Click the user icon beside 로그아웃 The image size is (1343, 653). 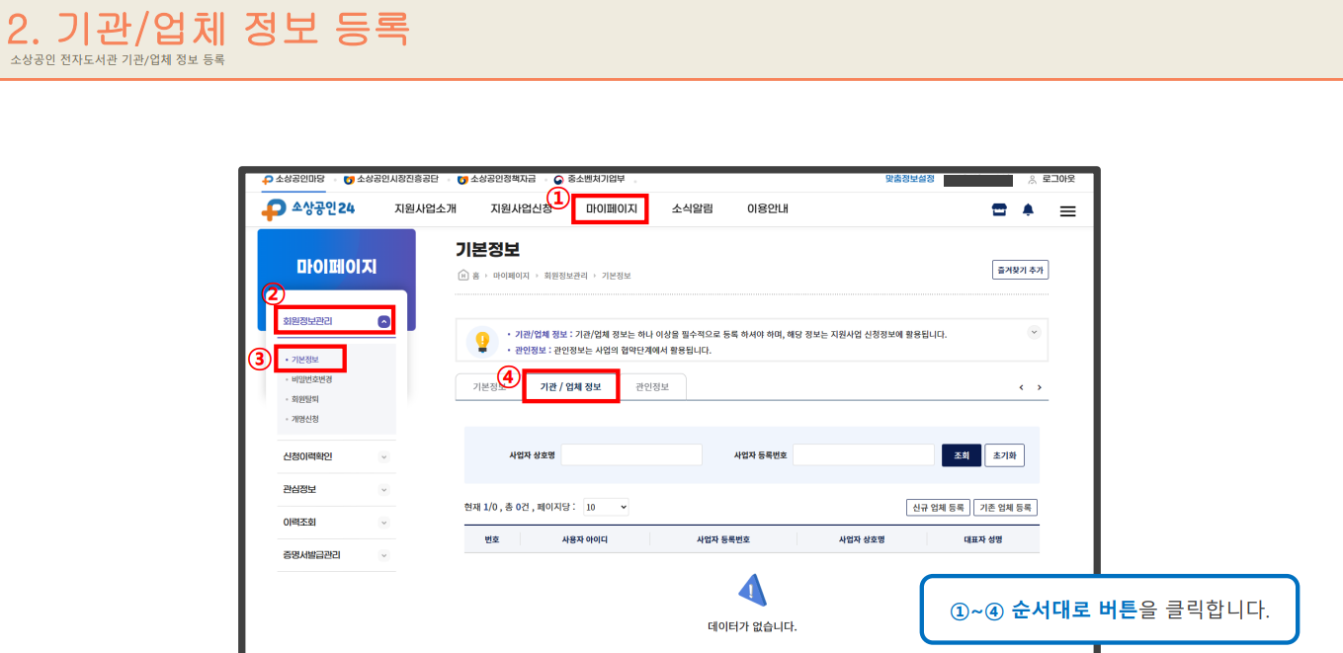pos(1033,180)
